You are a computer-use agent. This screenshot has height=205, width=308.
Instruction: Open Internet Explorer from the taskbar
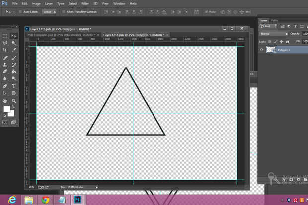tap(12, 200)
